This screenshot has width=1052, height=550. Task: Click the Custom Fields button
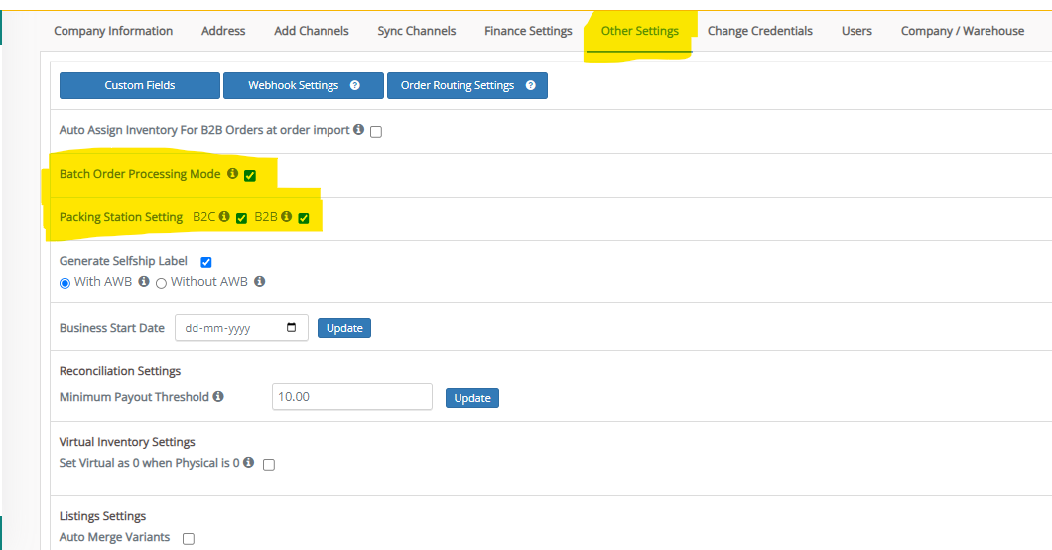[140, 85]
